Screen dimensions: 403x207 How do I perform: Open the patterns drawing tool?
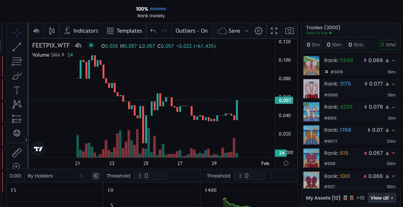point(17,104)
